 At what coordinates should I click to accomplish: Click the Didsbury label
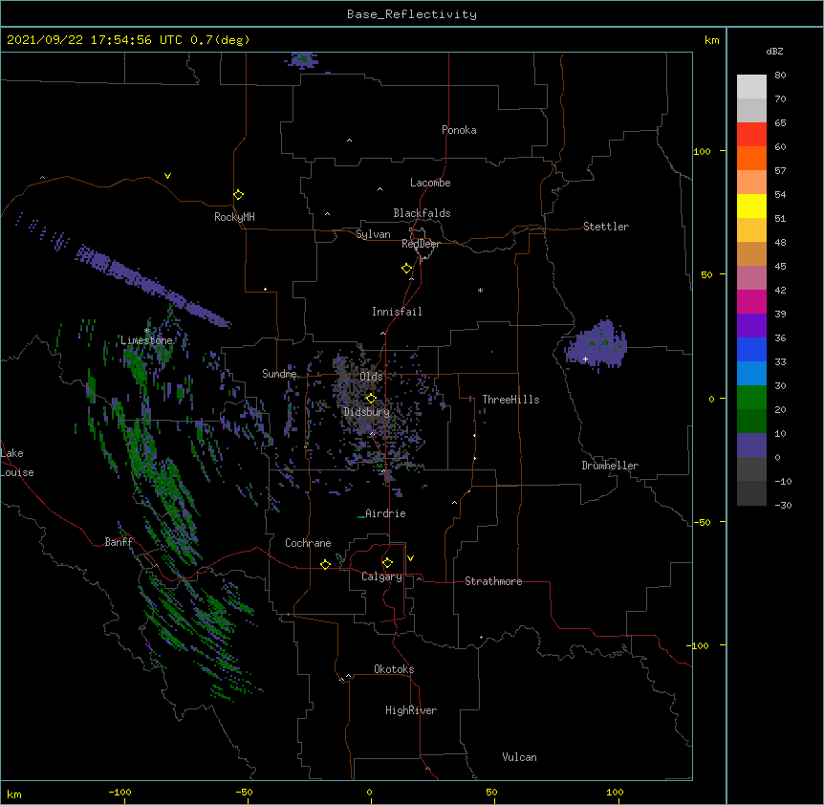coord(367,412)
